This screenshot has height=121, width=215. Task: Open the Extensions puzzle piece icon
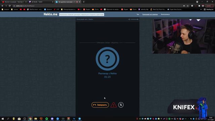pyautogui.click(x=199, y=6)
